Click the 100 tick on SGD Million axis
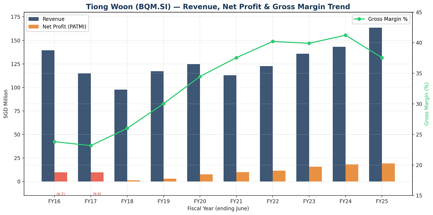 16,88
